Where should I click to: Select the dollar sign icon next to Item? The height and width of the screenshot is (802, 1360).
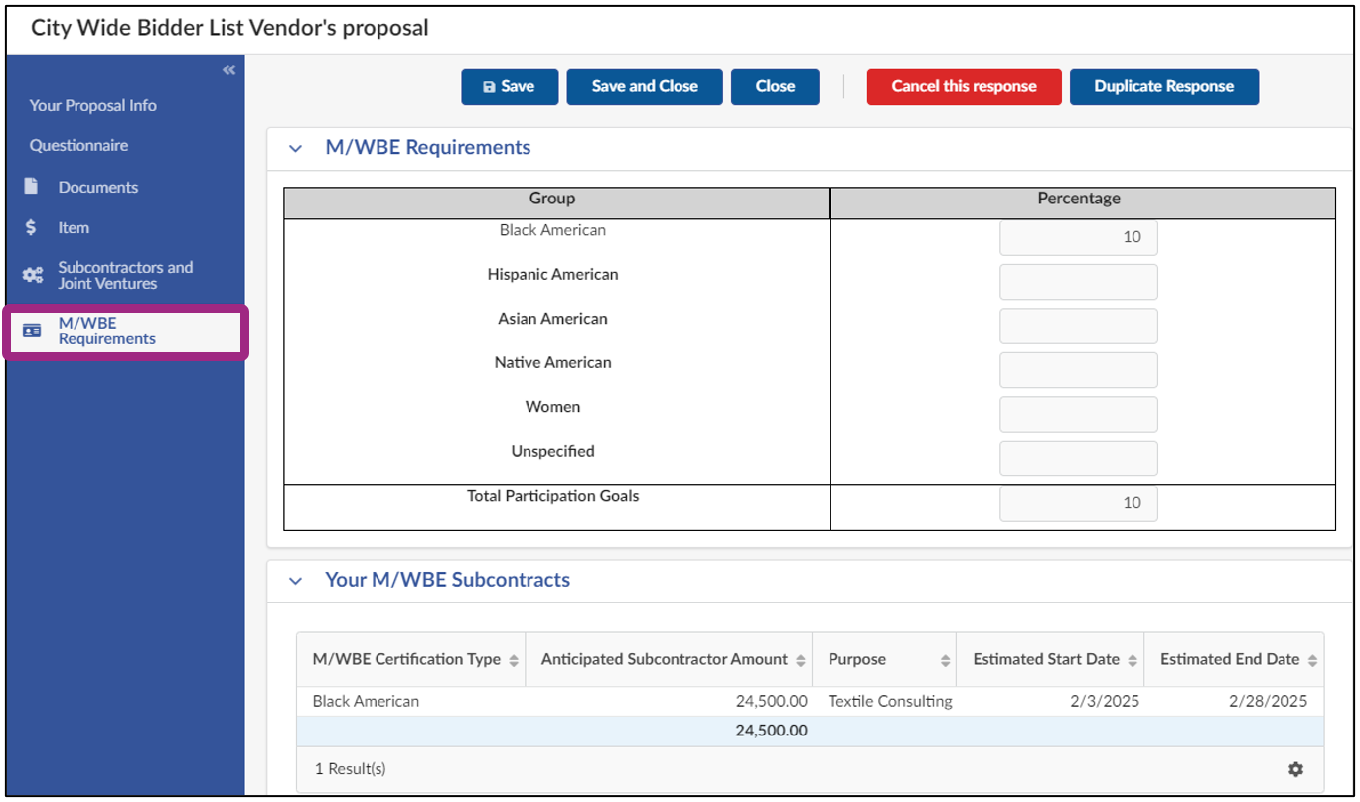click(x=31, y=228)
